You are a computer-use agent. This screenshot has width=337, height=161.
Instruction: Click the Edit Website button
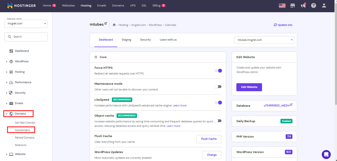249,87
